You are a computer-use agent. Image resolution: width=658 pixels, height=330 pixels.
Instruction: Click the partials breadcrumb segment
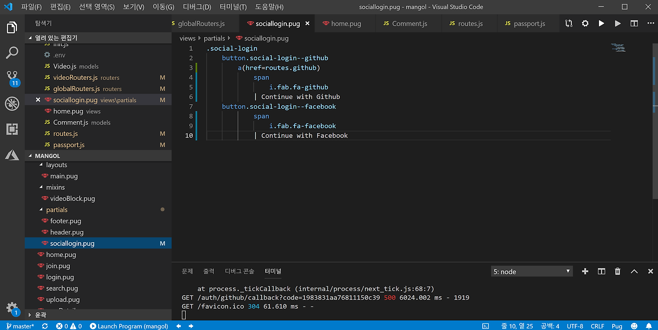[x=214, y=38]
